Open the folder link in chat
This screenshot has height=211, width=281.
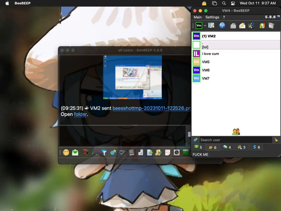tap(80, 114)
